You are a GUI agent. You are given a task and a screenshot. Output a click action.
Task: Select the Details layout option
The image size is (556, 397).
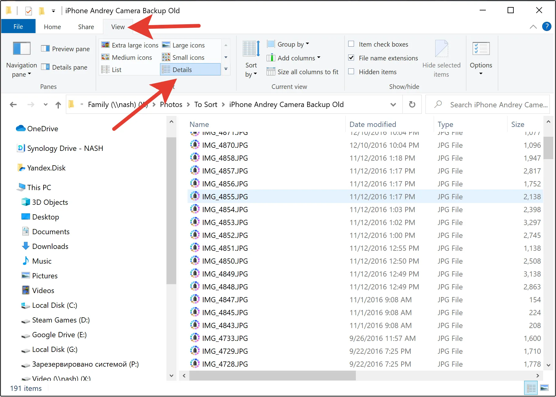pos(190,70)
